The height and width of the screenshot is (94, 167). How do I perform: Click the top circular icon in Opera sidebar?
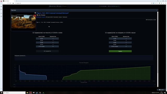click(1, 7)
